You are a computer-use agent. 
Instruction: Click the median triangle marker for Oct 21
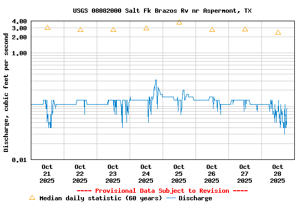coord(47,28)
